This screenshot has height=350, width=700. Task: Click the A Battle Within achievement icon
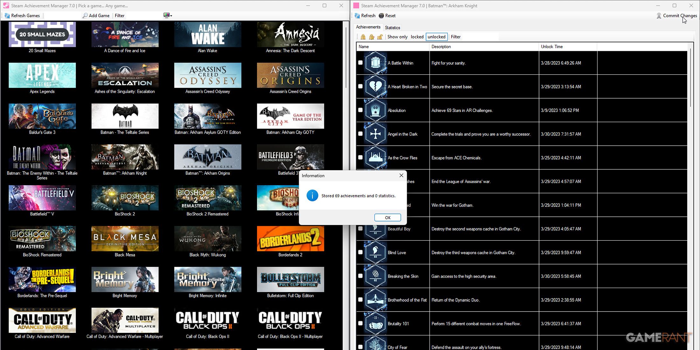pyautogui.click(x=375, y=63)
